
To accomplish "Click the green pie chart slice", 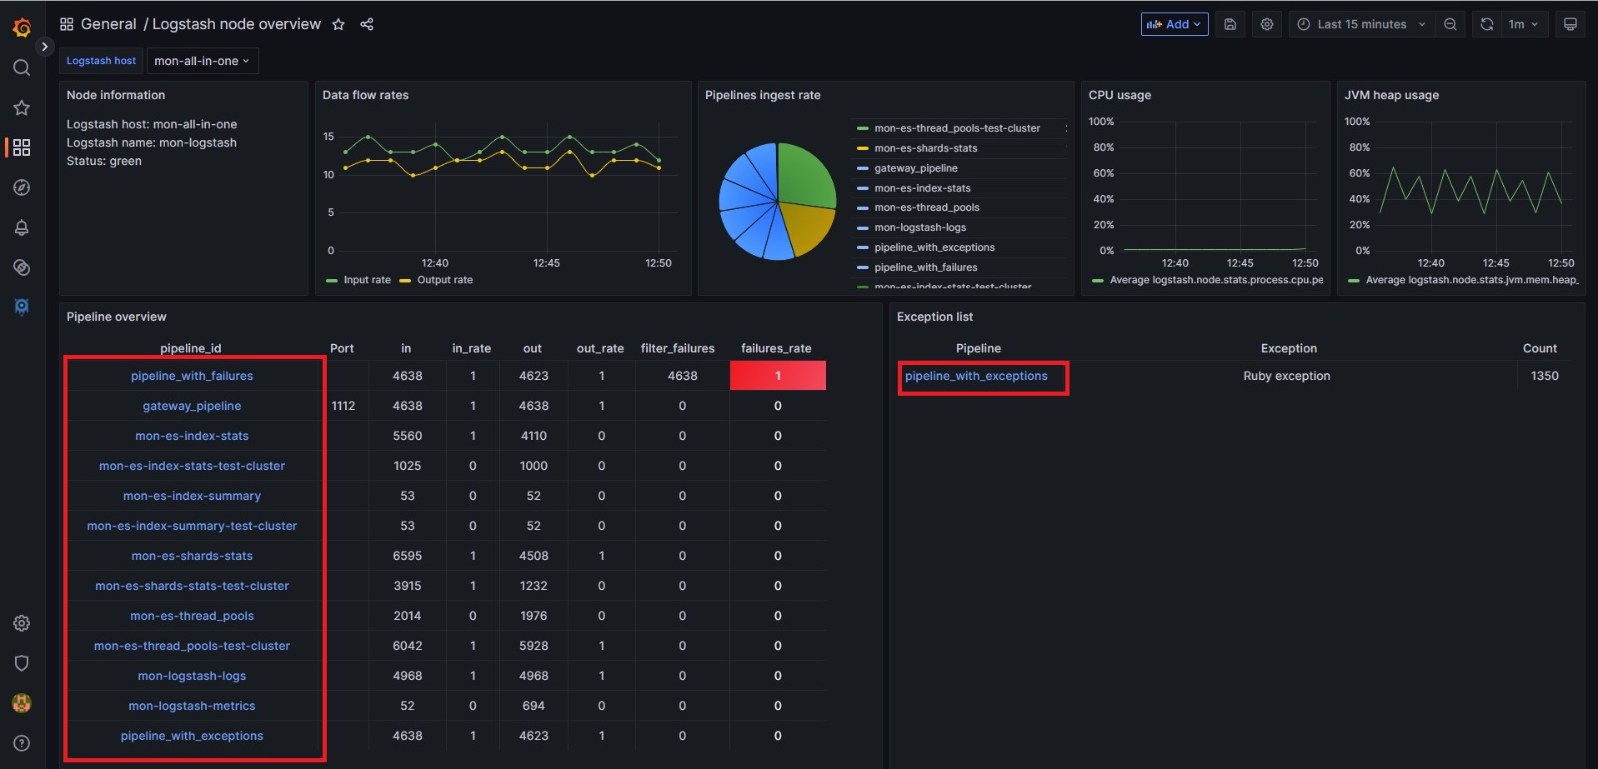I will (x=804, y=177).
